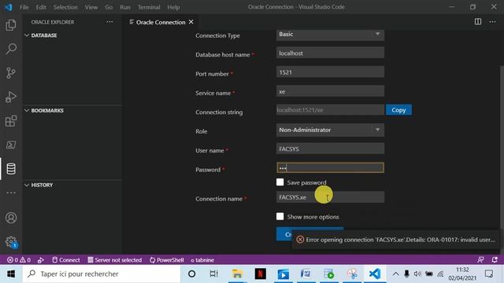This screenshot has height=283, width=504.
Task: Open the Edit menu
Action: [41, 7]
